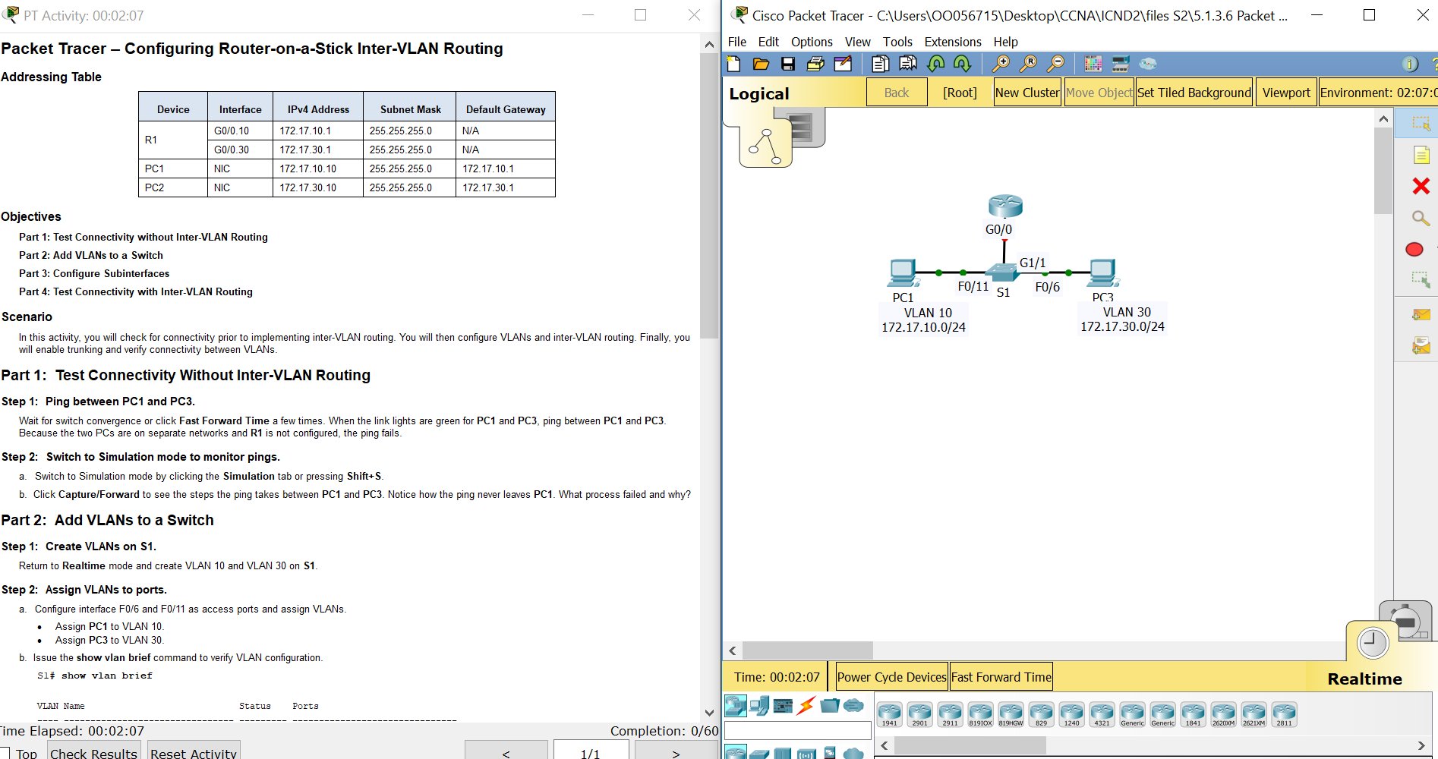
Task: Select the Connections lightning bolt icon
Action: [806, 706]
